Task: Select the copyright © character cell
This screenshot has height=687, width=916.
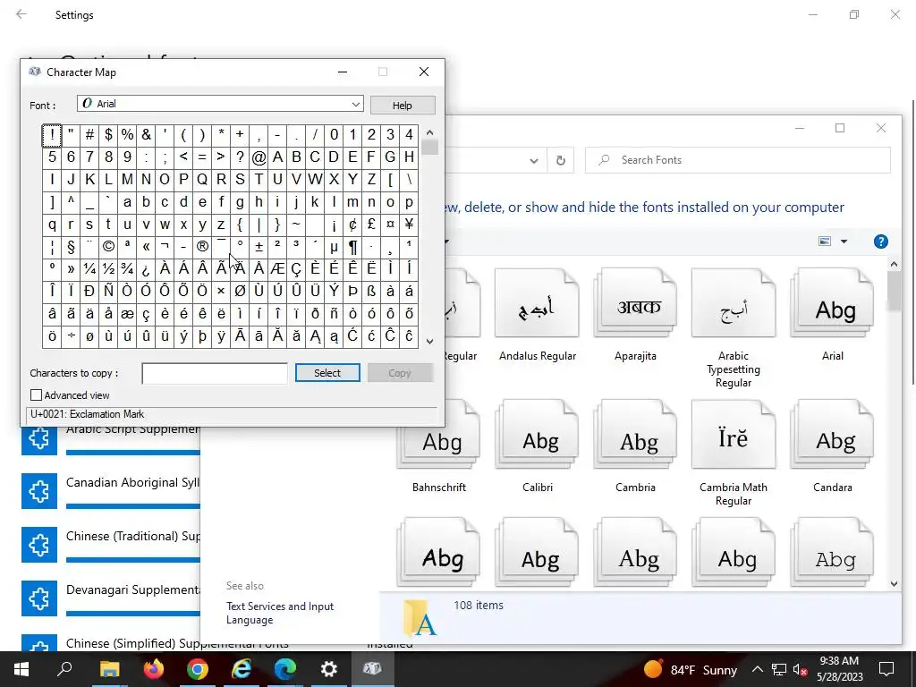Action: coord(108,247)
